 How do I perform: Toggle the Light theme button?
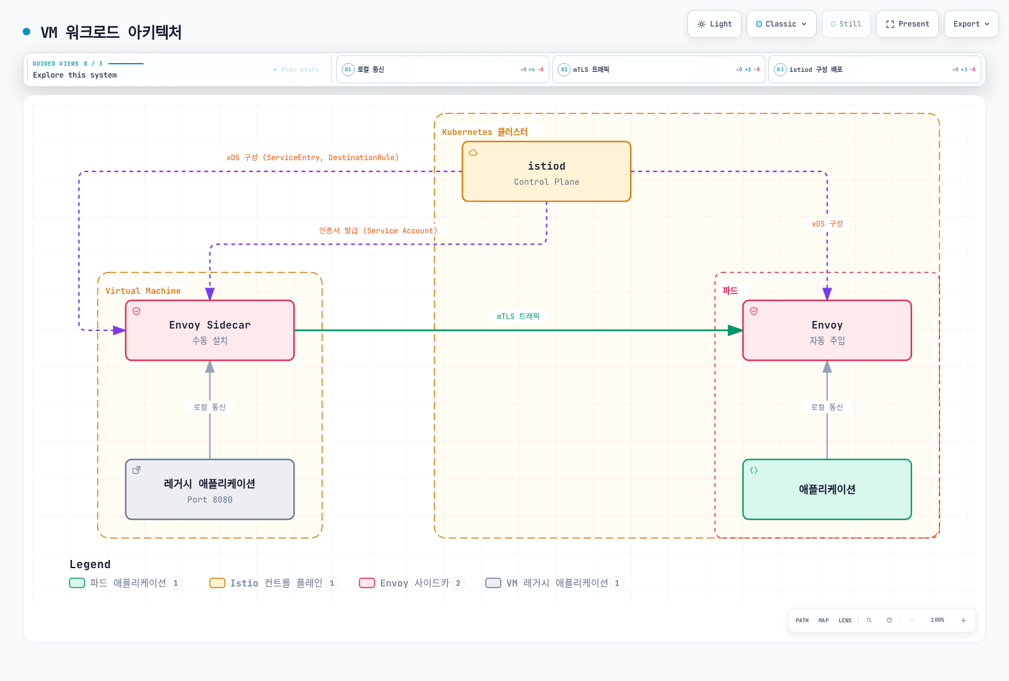coord(714,24)
